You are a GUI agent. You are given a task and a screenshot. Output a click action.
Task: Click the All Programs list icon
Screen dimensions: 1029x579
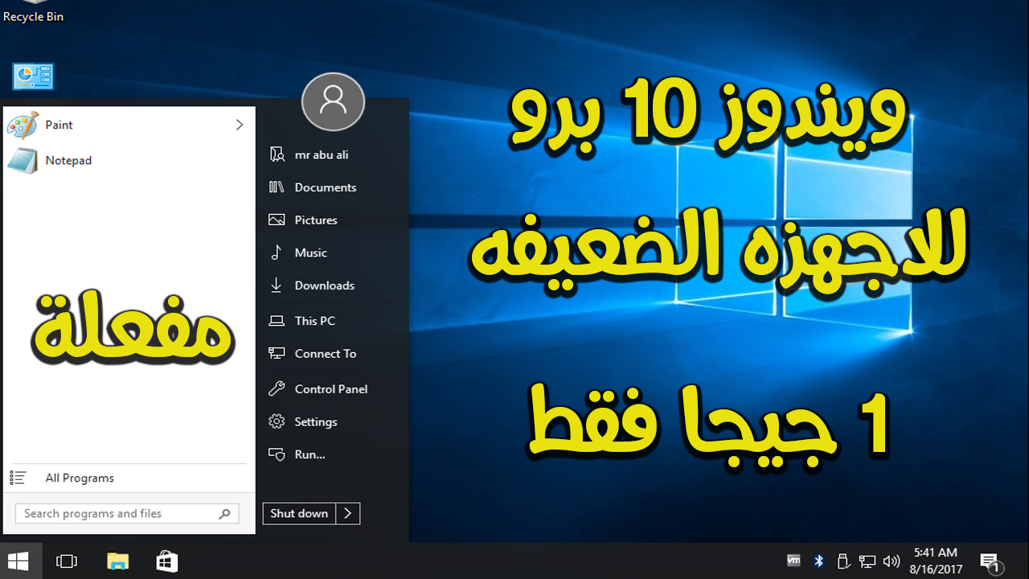click(18, 478)
